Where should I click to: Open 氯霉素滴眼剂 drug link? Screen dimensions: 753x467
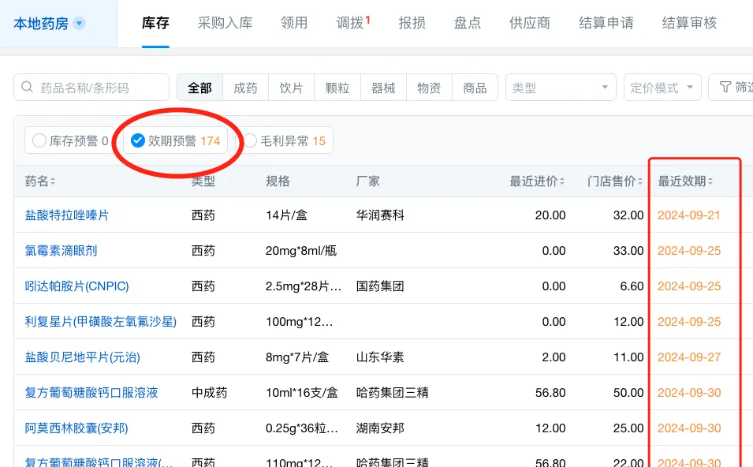[62, 251]
